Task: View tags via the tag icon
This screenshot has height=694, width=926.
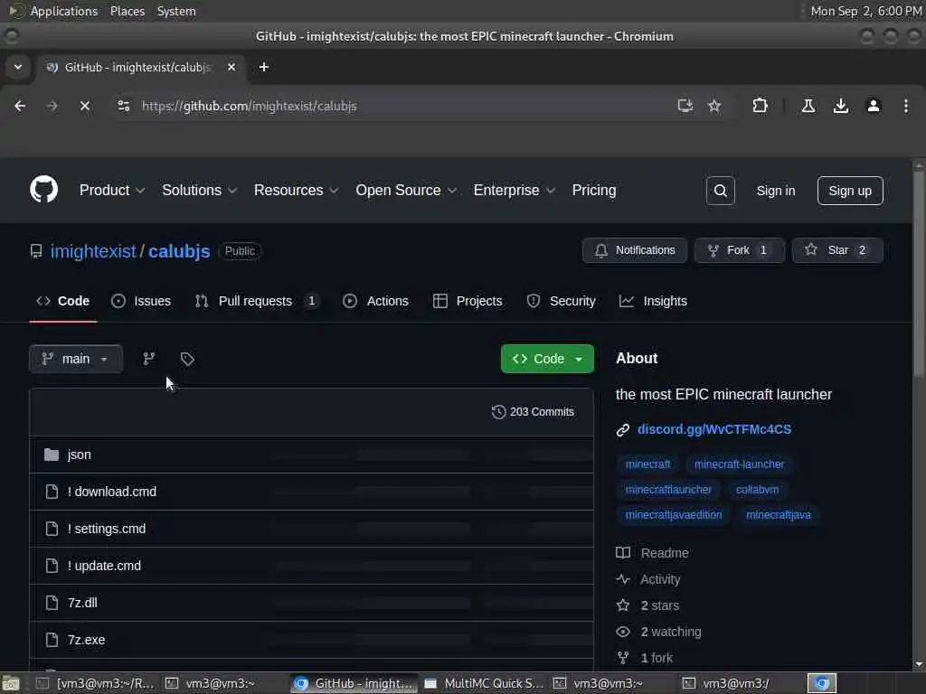Action: click(187, 359)
